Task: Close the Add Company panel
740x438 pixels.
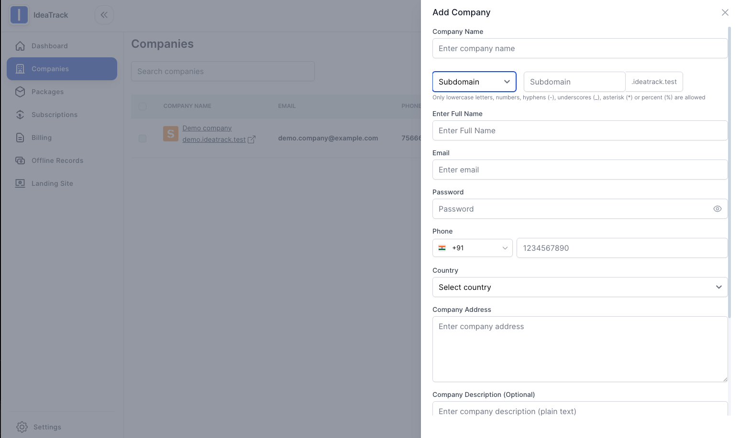Action: (x=725, y=12)
